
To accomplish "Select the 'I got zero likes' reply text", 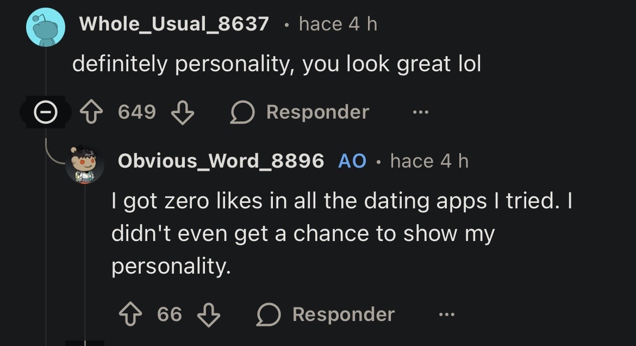I will 341,234.
